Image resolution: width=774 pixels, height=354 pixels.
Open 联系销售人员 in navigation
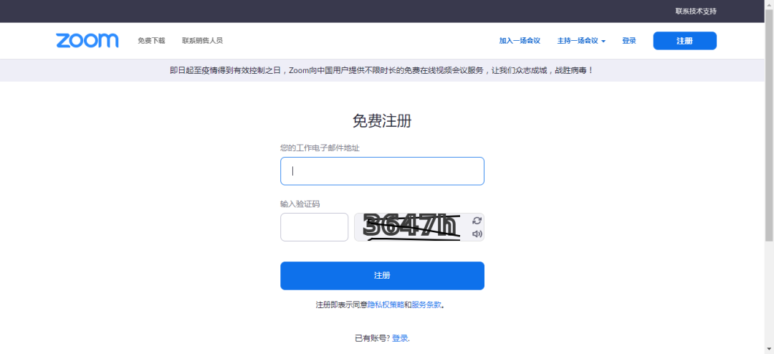202,40
